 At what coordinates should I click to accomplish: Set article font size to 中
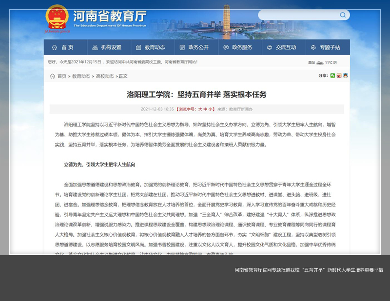(x=205, y=109)
